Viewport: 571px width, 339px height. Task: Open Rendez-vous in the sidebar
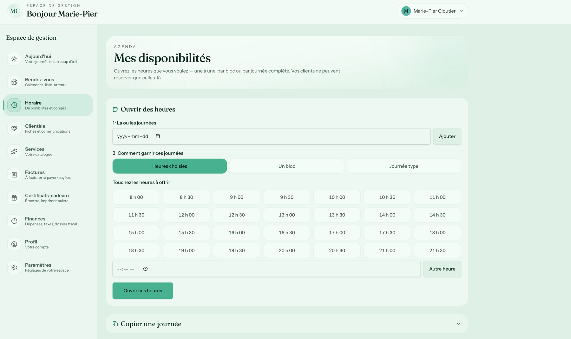pos(48,82)
